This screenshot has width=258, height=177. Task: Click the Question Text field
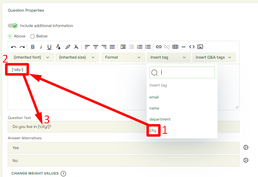(124, 127)
